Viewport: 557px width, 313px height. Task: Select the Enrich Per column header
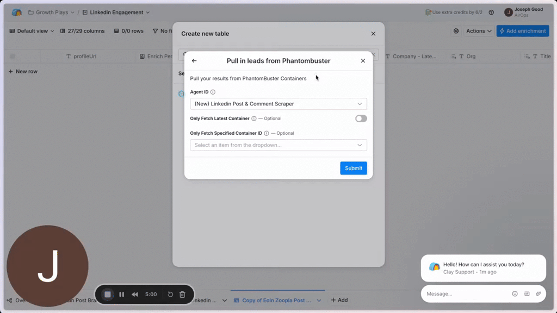pos(156,57)
